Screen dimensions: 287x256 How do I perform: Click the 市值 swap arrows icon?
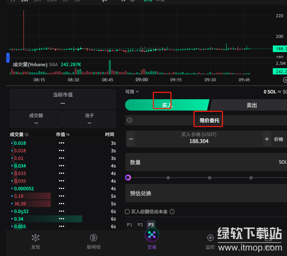[x=68, y=134]
